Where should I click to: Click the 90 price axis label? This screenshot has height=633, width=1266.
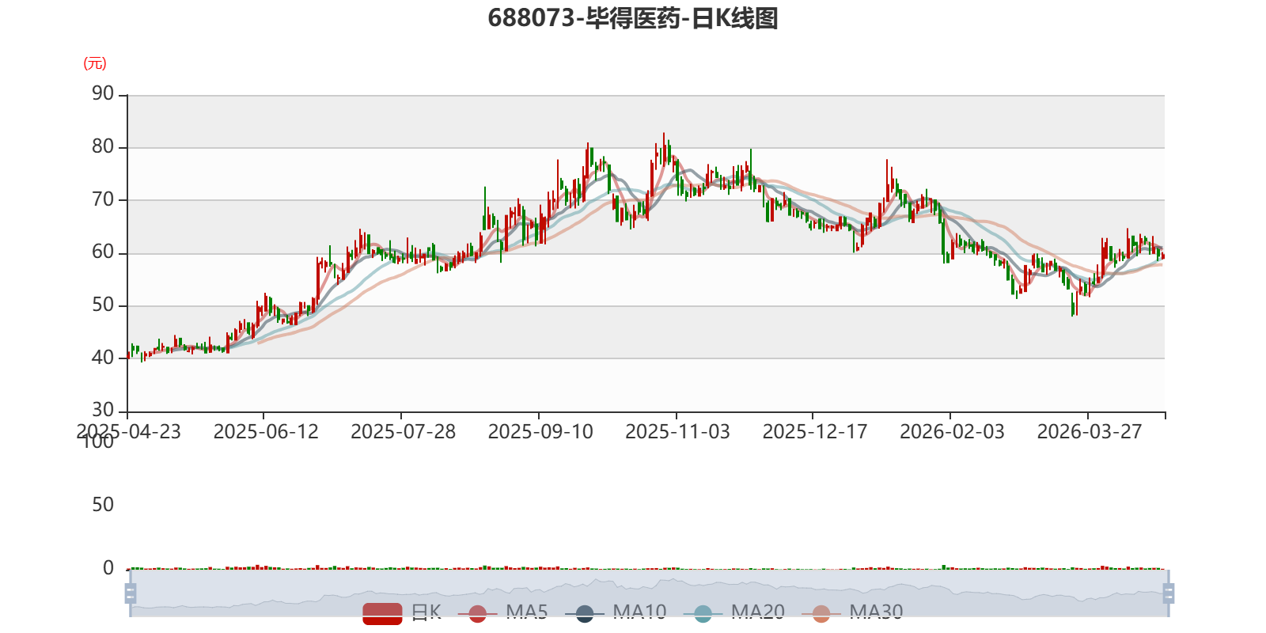(x=103, y=94)
